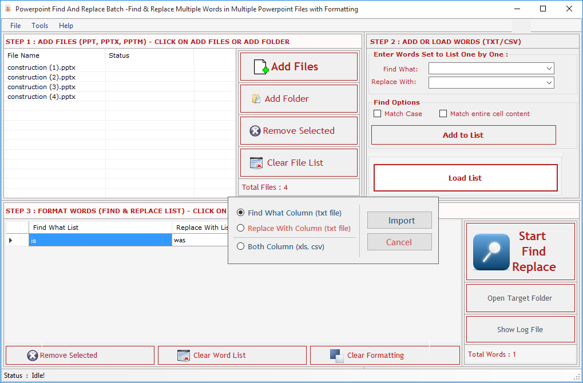The width and height of the screenshot is (583, 383).
Task: Click the Add Folder icon
Action: point(256,99)
